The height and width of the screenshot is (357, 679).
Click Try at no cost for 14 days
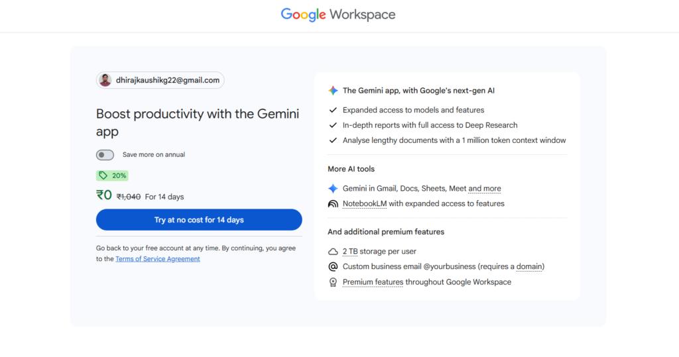(199, 220)
